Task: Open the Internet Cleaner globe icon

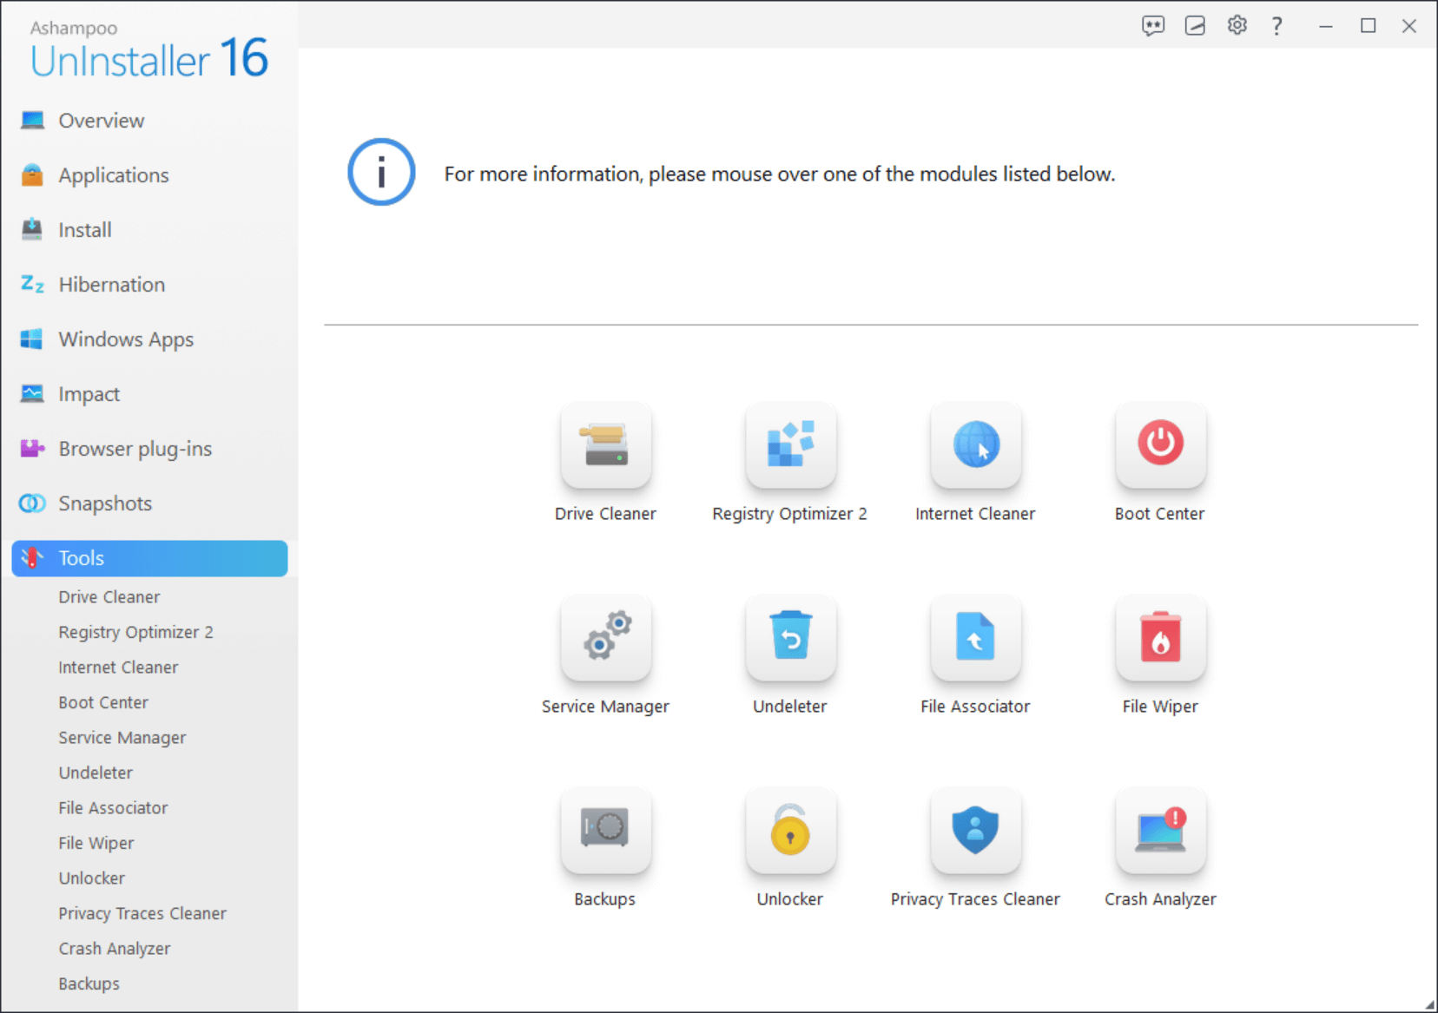Action: tap(975, 445)
